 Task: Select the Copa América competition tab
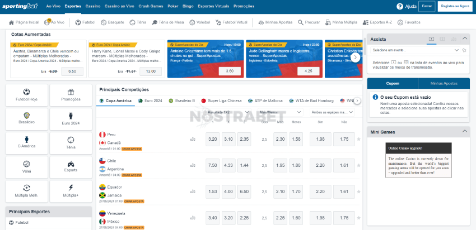point(115,101)
